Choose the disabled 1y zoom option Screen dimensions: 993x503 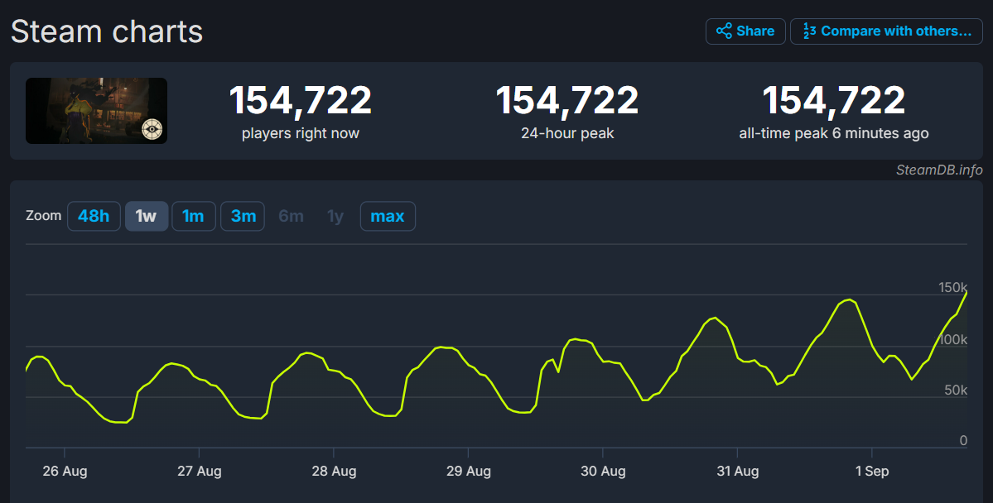click(335, 217)
